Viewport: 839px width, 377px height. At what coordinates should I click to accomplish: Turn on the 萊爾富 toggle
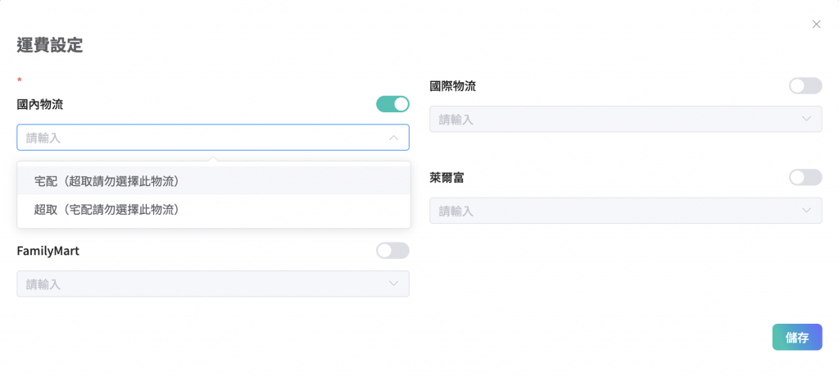(805, 177)
